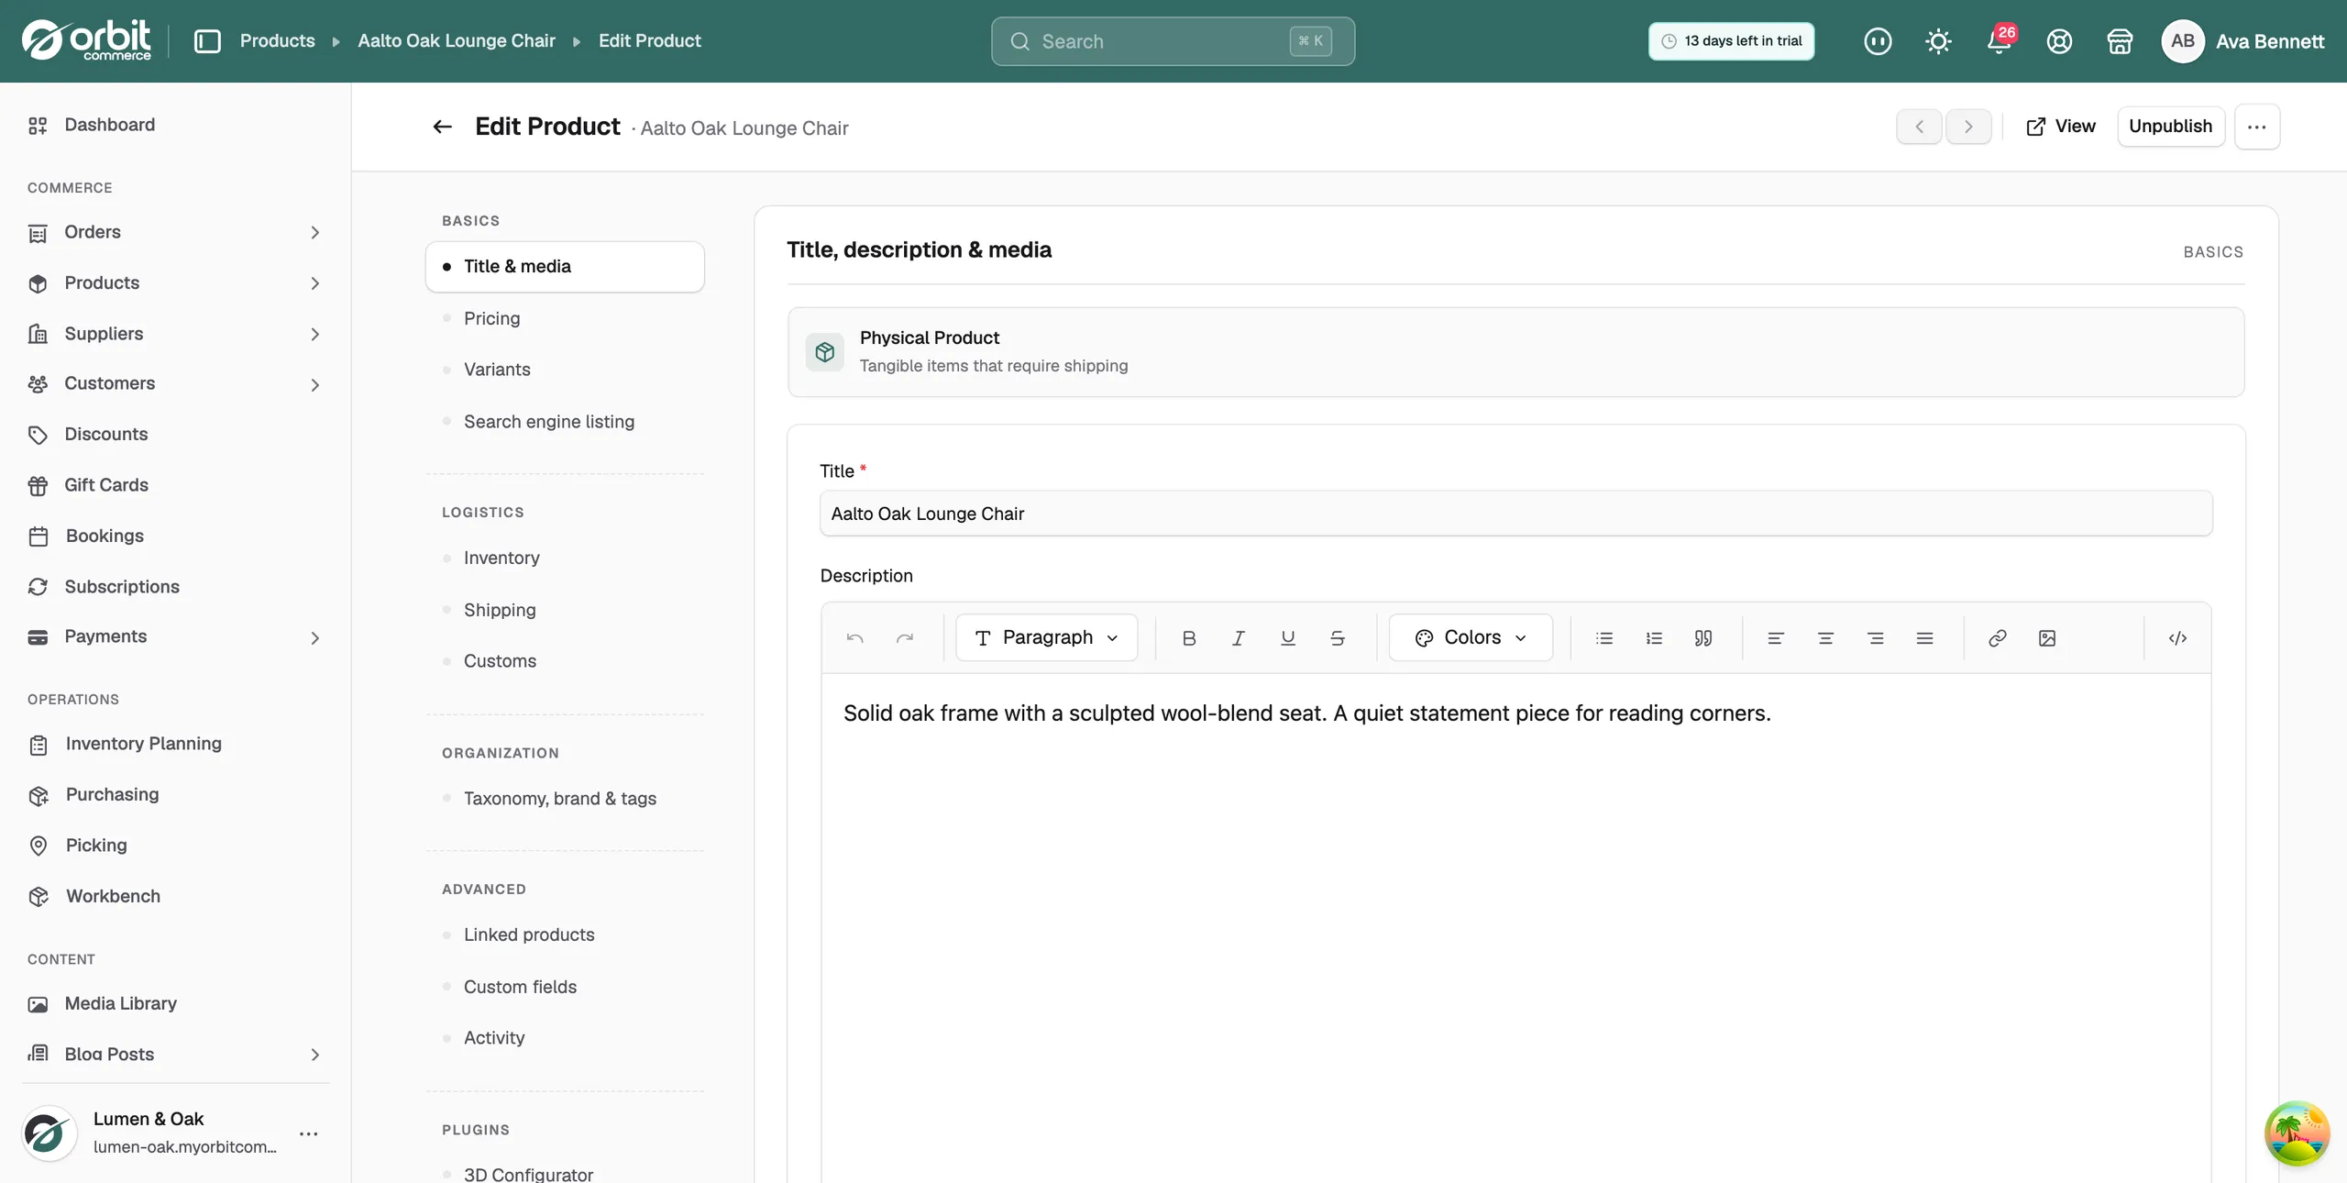
Task: Go back using the left arrow
Action: click(442, 127)
